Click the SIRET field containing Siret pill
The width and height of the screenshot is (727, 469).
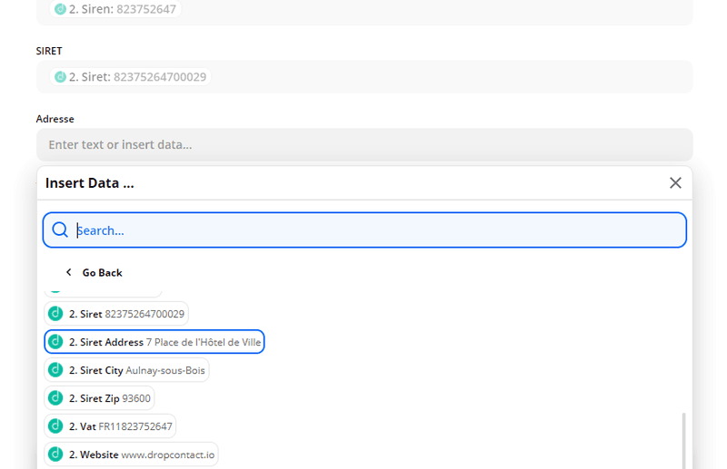364,77
